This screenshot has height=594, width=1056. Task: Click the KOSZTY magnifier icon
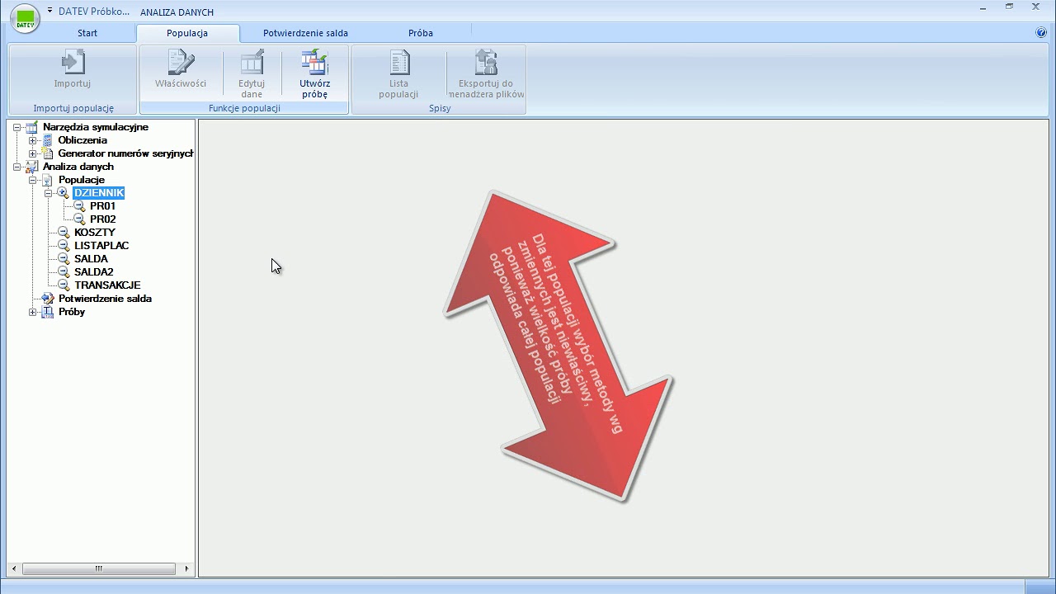64,233
